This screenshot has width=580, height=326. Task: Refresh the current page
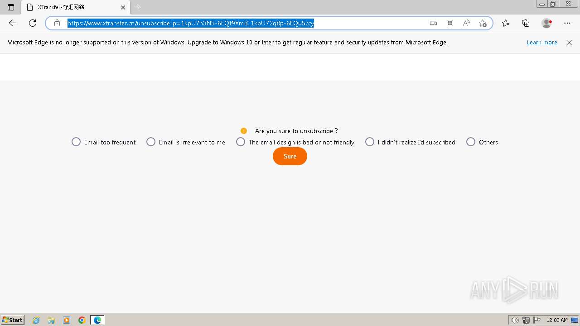33,23
